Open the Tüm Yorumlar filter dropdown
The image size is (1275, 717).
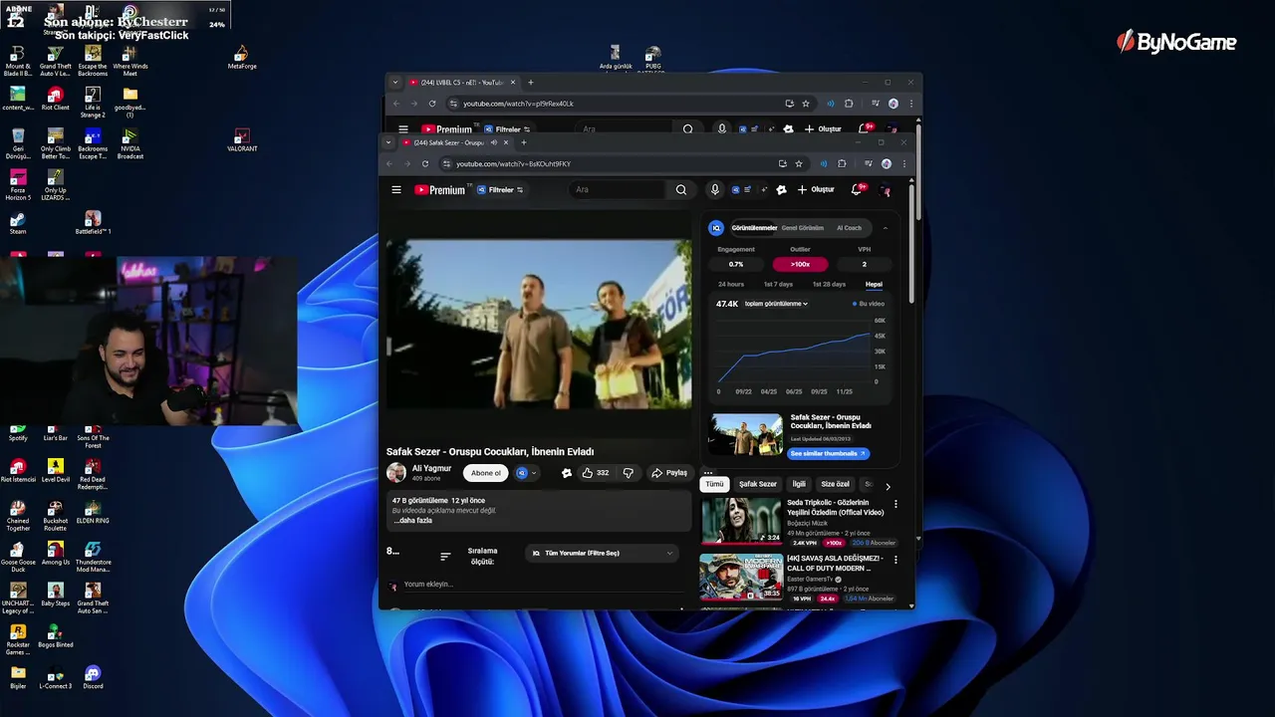(x=603, y=553)
